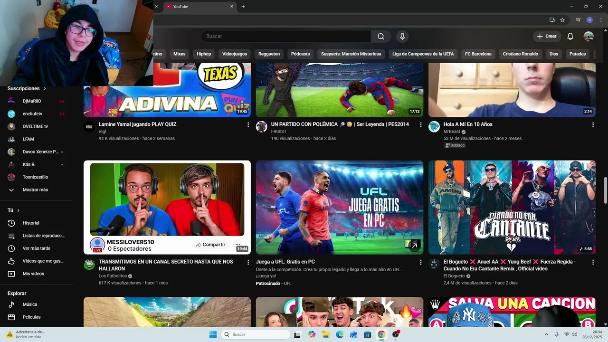Open YouTube notifications bell

[x=570, y=37]
